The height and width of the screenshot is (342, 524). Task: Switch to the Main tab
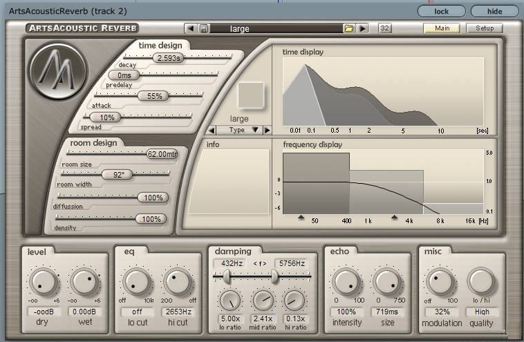pos(442,28)
